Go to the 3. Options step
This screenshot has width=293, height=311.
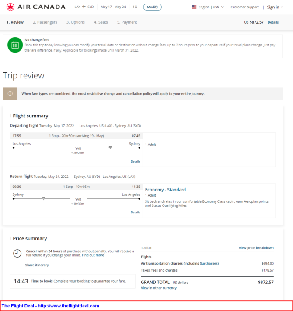(75, 22)
